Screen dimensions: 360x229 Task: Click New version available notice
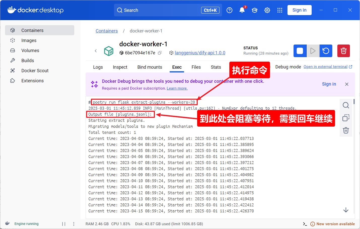click(x=333, y=224)
